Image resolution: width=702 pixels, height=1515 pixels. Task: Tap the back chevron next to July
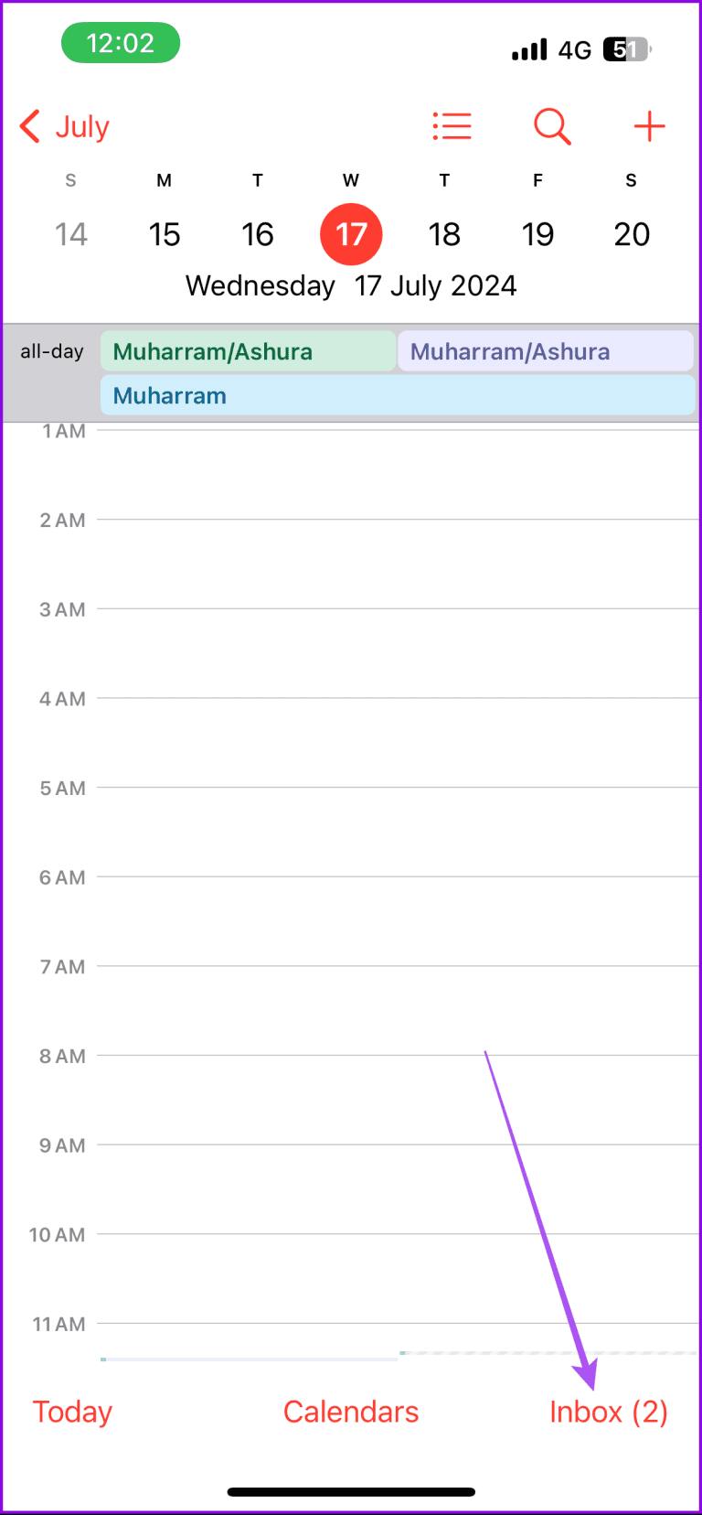(28, 126)
